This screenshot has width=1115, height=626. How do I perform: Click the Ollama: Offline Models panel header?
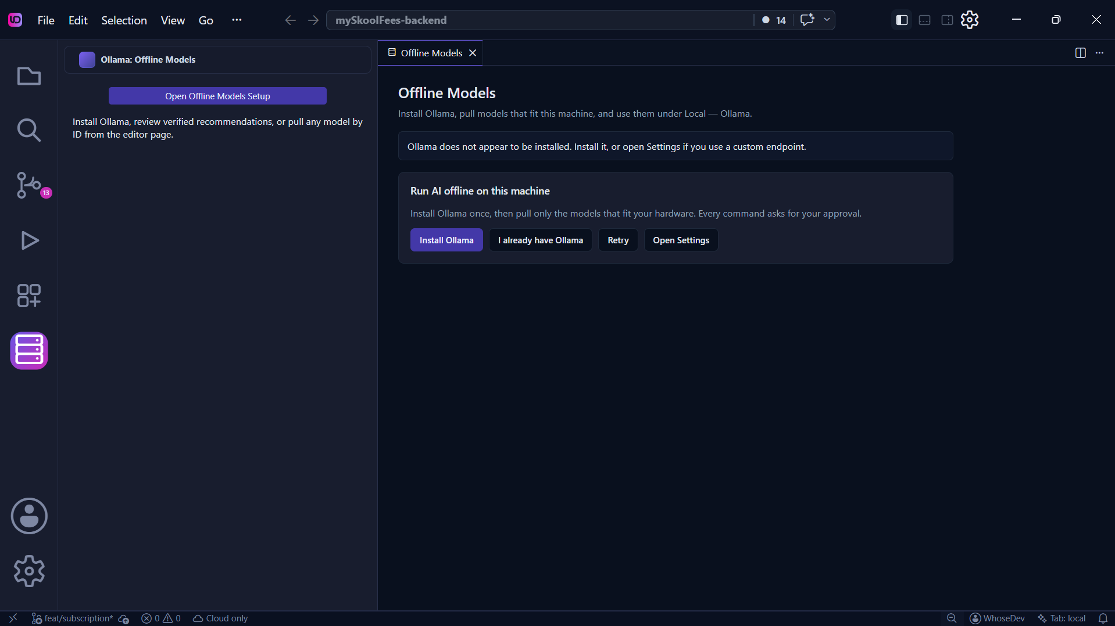tap(217, 60)
